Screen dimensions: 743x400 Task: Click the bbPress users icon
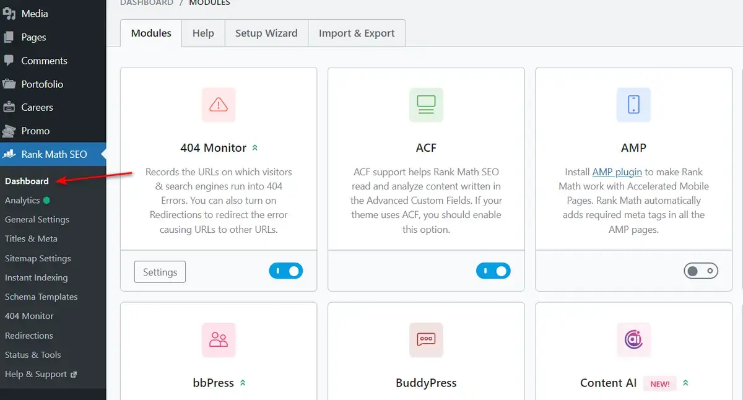click(x=219, y=340)
